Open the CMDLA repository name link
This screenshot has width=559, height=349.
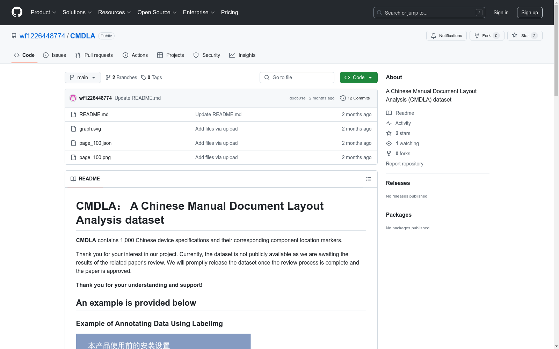[83, 36]
